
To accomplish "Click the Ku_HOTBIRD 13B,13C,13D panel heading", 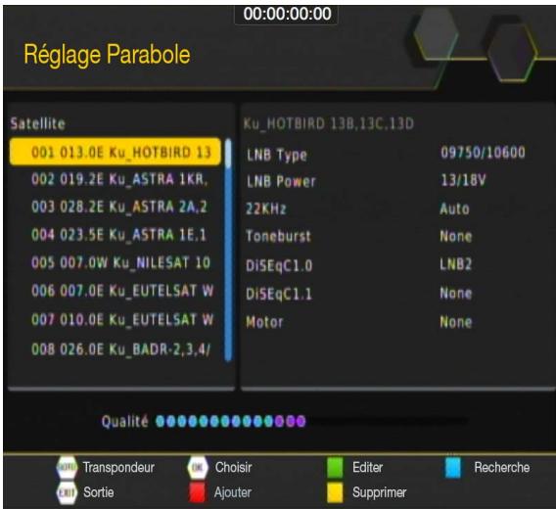I will (329, 123).
